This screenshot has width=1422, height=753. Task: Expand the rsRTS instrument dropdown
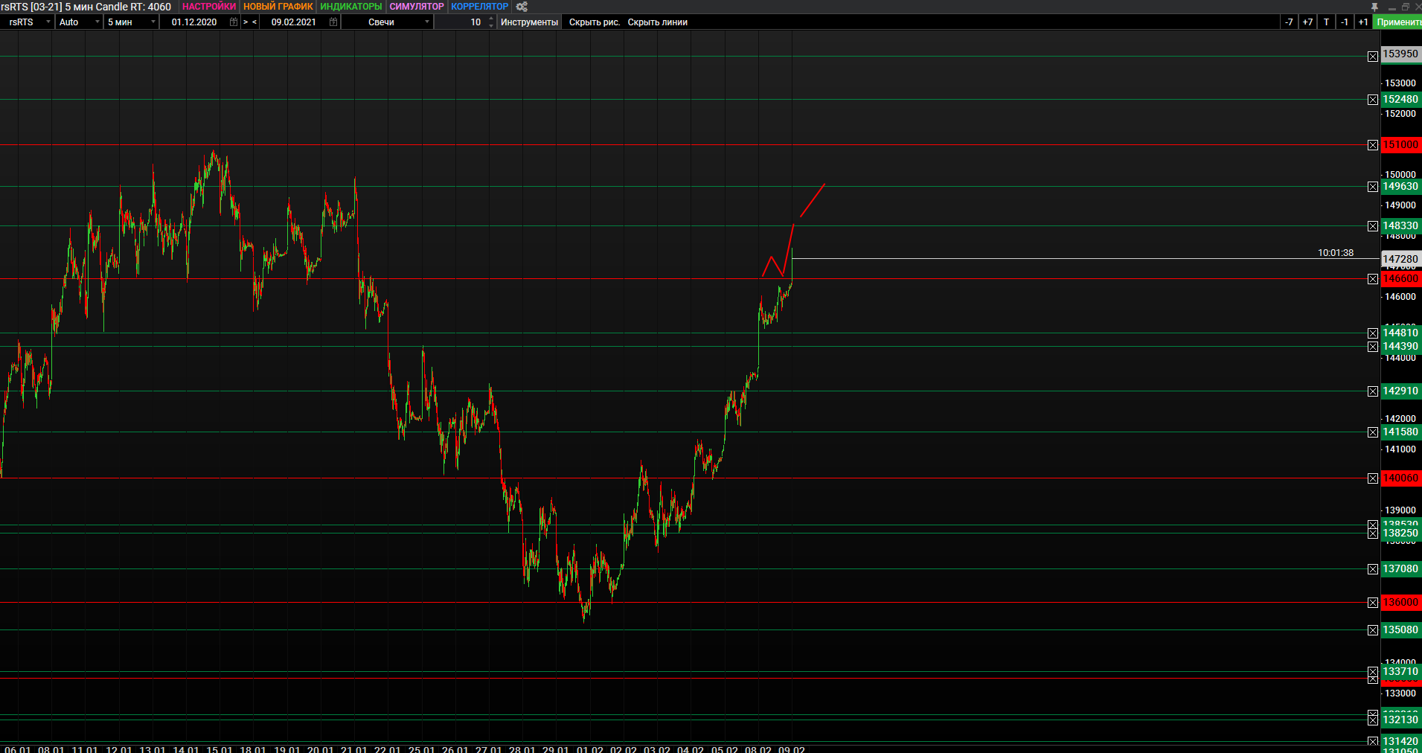click(28, 22)
